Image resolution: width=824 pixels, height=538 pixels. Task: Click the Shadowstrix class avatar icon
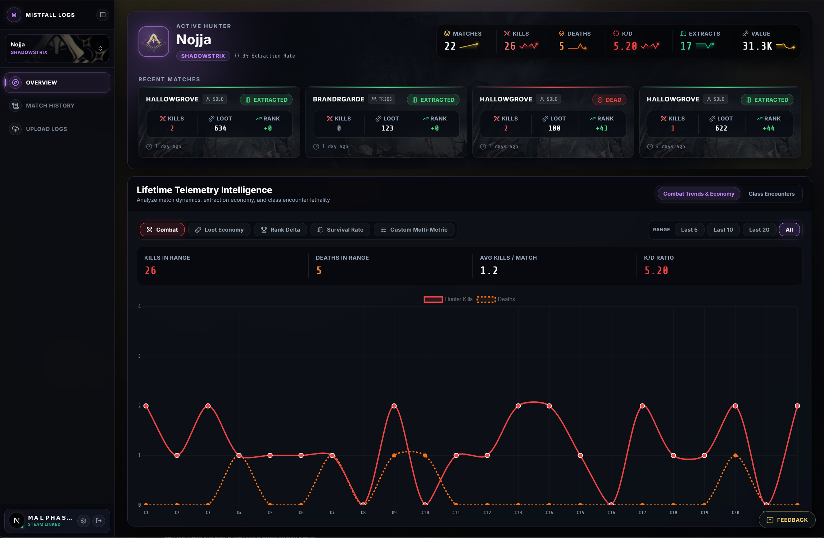154,41
